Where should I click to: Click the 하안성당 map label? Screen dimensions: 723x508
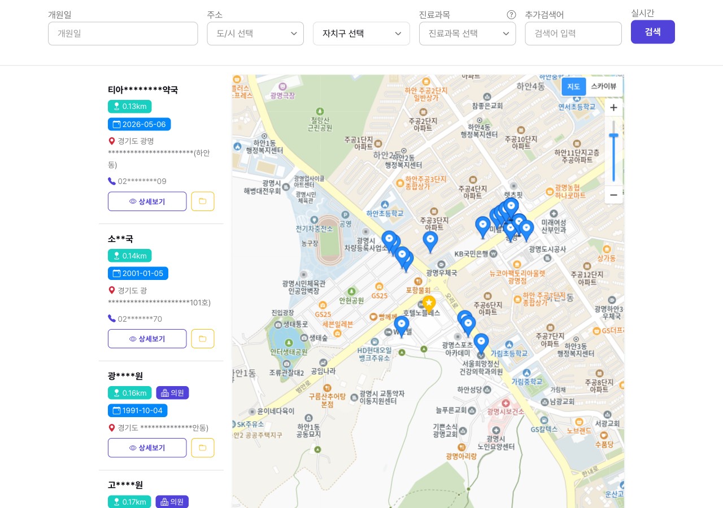pyautogui.click(x=470, y=389)
